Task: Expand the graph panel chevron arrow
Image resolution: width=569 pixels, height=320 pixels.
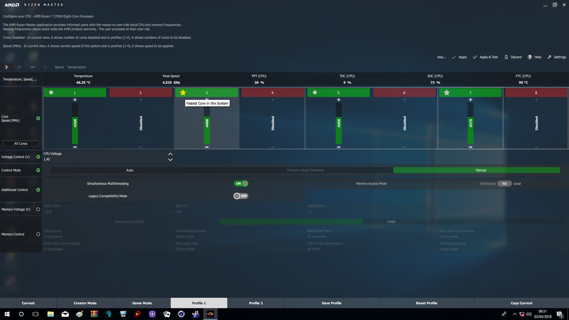Action: tap(6, 67)
